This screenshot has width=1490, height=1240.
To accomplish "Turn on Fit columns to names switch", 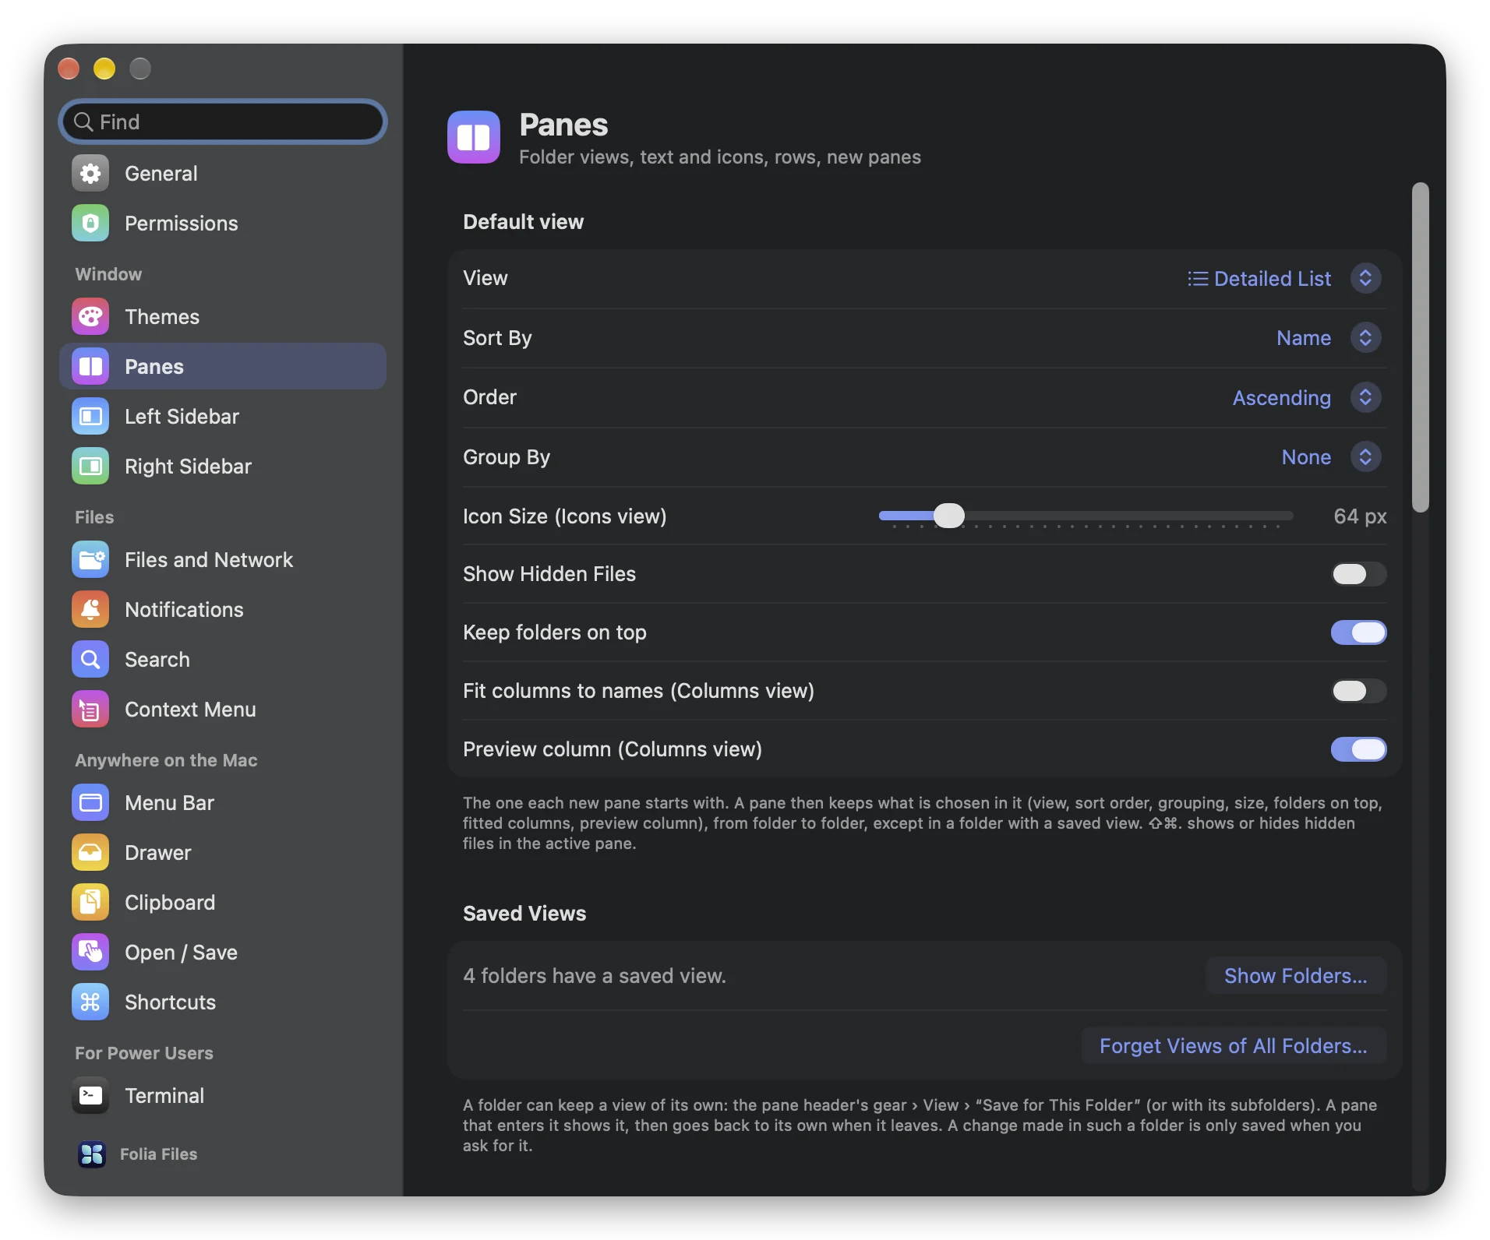I will (1358, 691).
